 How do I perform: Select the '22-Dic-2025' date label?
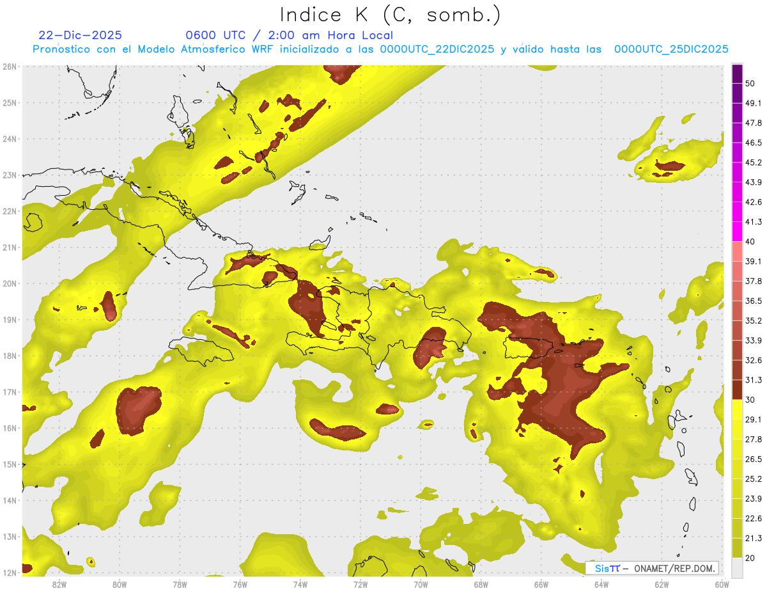80,35
